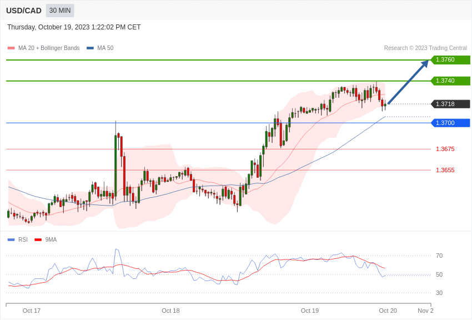Screen dimensions: 472x320
Task: Click the Oct 18 date axis label
Action: tap(170, 311)
